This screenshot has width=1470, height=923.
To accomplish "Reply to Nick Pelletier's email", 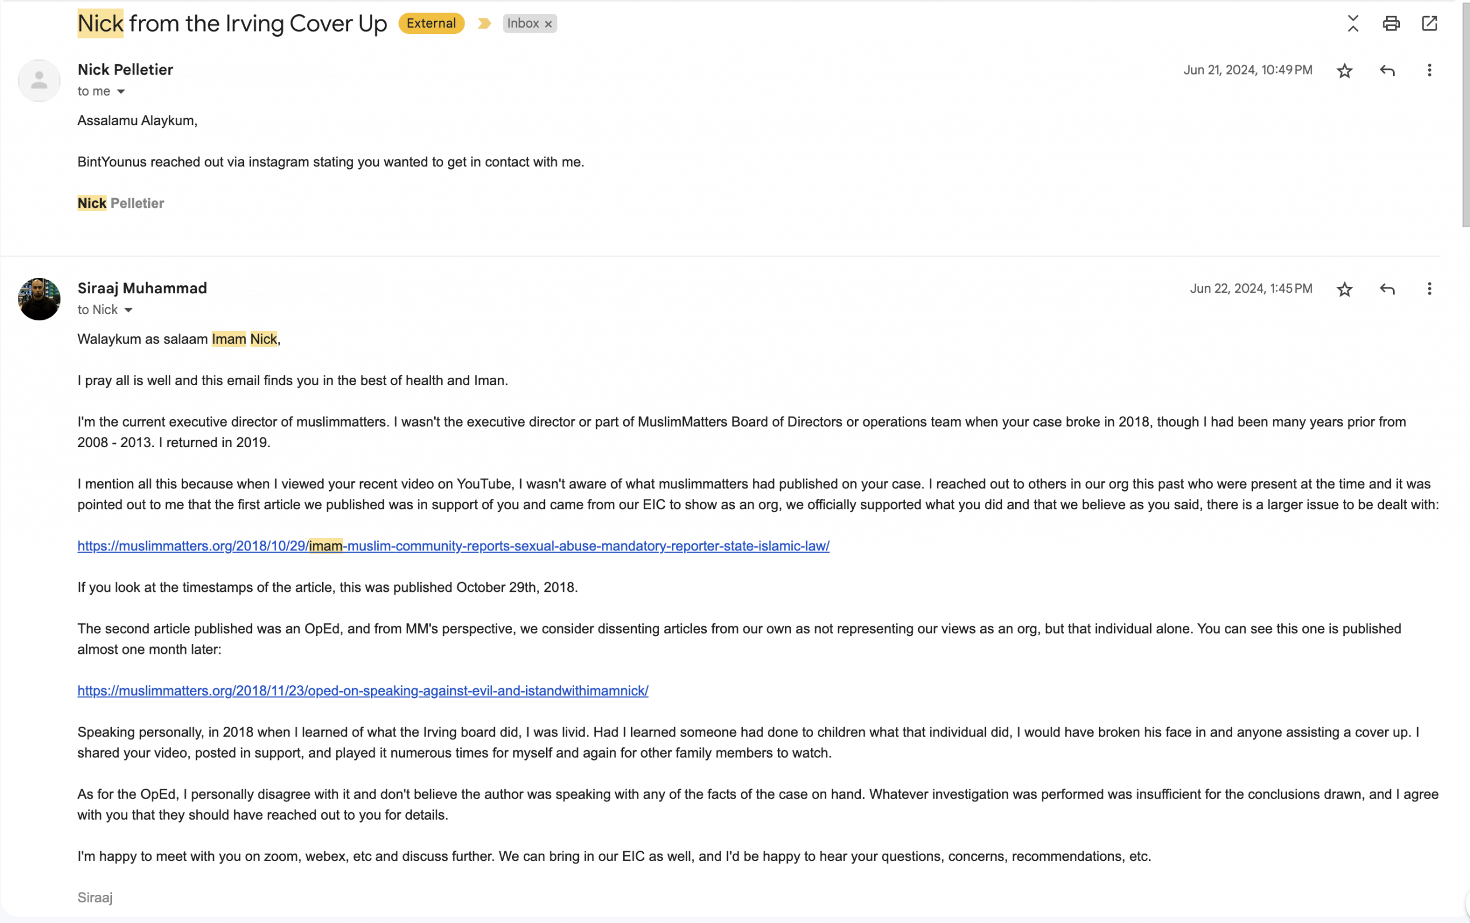I will [1387, 71].
